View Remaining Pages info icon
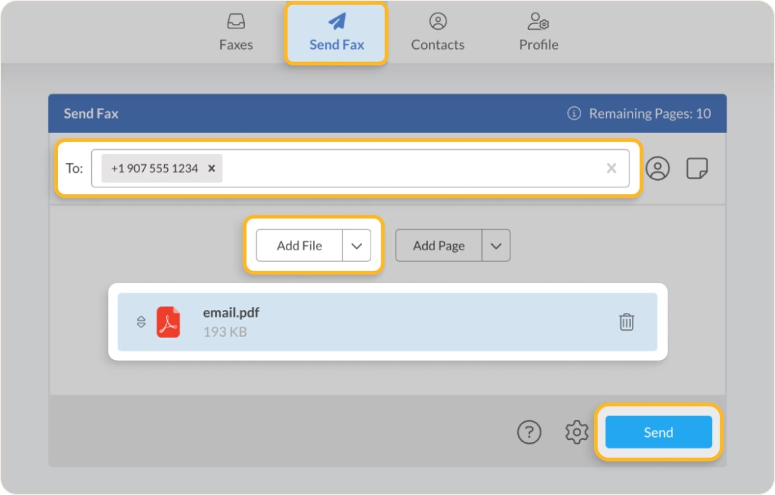This screenshot has width=775, height=495. coord(573,113)
